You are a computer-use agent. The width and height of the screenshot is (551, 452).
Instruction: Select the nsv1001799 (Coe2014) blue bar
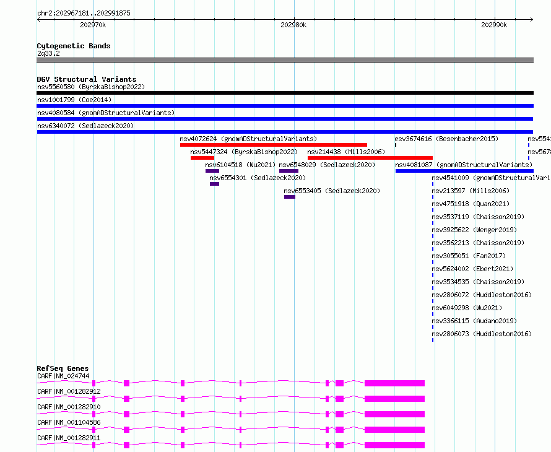[x=285, y=106]
